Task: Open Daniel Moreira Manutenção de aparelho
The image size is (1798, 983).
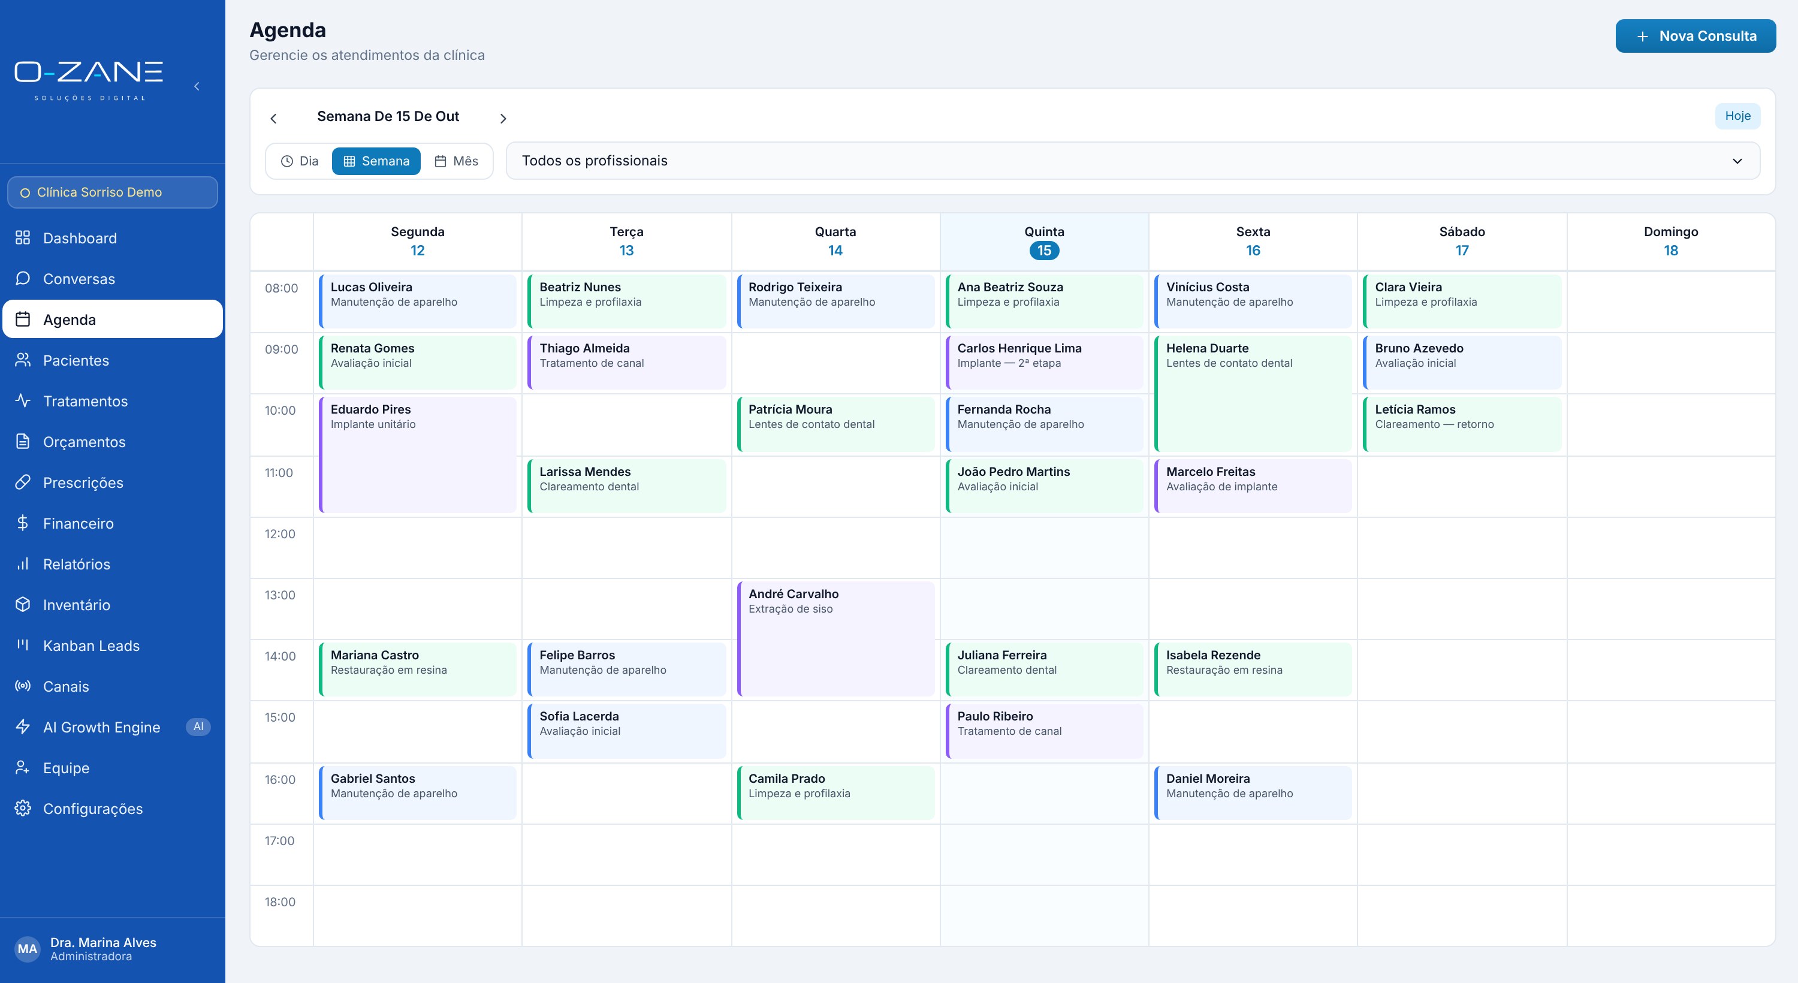Action: click(1253, 792)
